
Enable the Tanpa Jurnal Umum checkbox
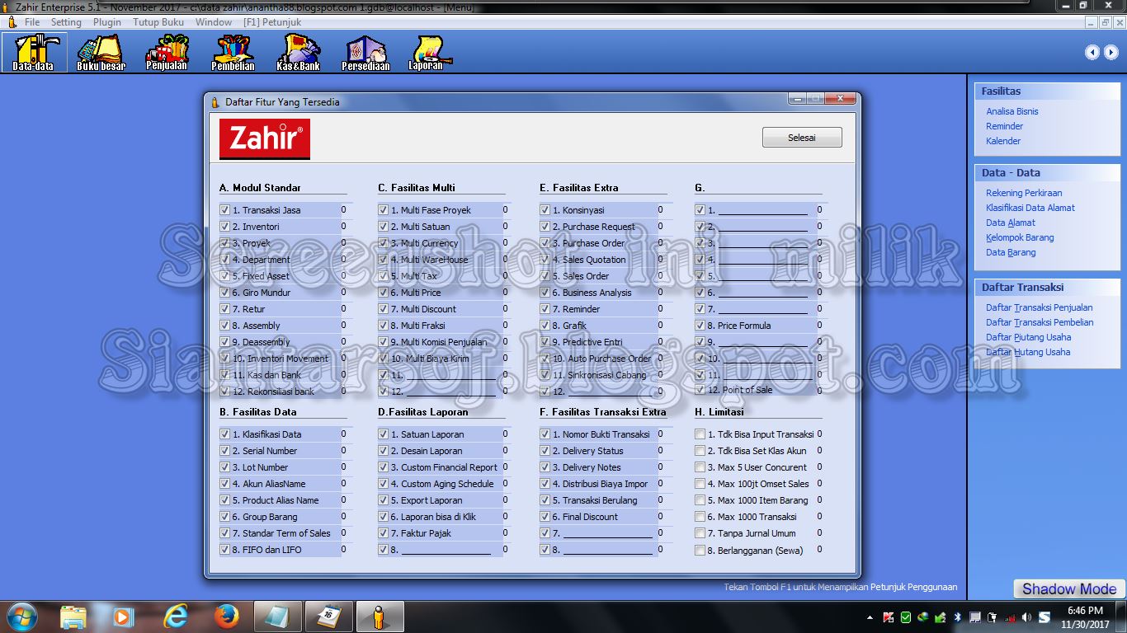point(700,533)
